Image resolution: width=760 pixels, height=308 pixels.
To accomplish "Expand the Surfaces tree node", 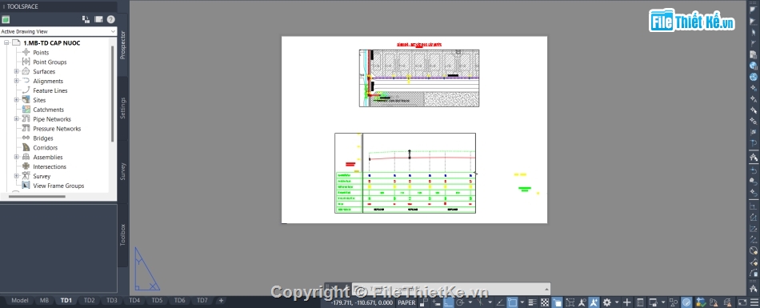I will point(17,71).
